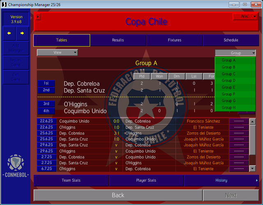
Task: Click the Next button
Action: 231,195
